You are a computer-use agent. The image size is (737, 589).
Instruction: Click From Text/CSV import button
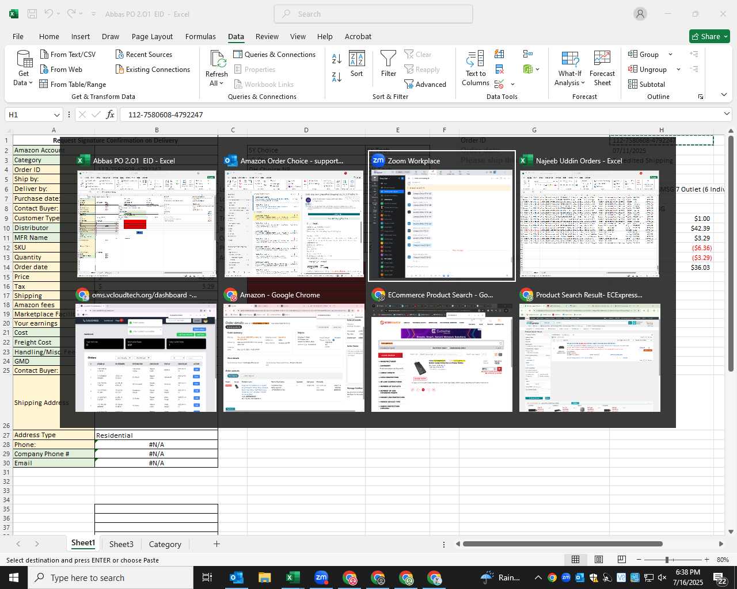point(68,55)
